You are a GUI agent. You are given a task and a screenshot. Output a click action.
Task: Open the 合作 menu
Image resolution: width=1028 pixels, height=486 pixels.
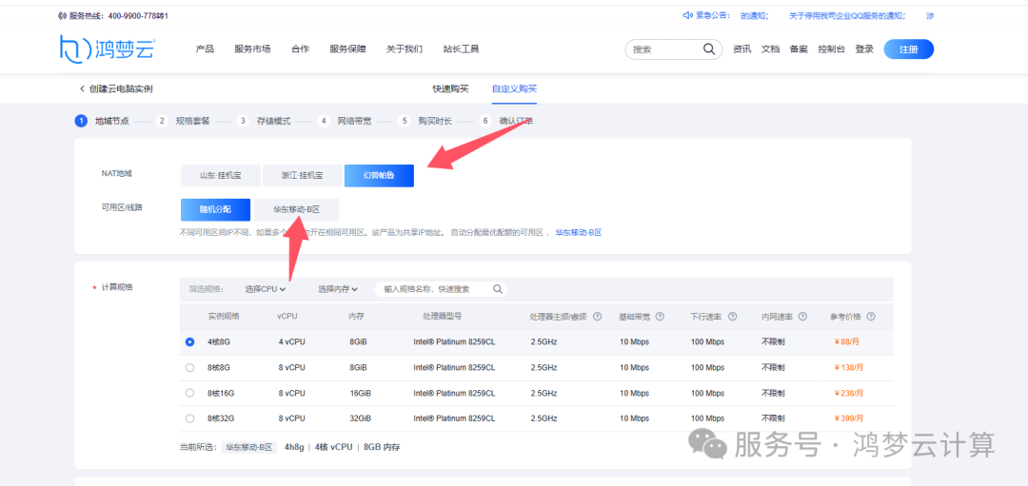[300, 49]
